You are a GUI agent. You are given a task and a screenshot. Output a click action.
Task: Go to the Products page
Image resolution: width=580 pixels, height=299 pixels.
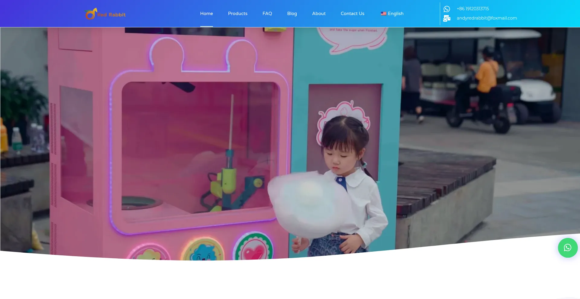tap(237, 14)
